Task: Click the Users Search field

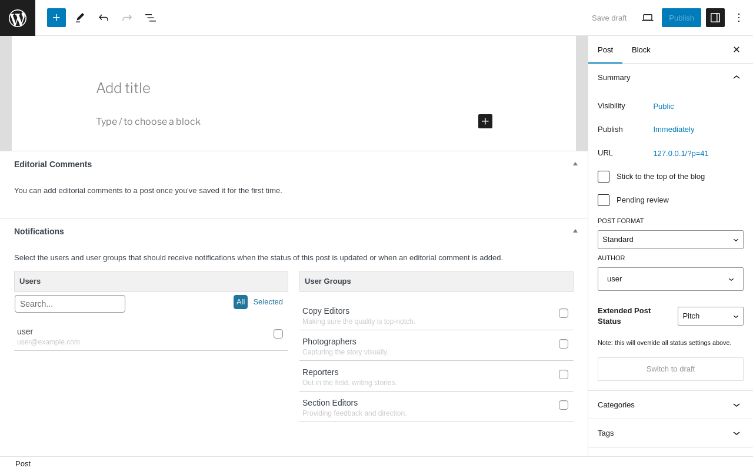Action: coord(70,304)
